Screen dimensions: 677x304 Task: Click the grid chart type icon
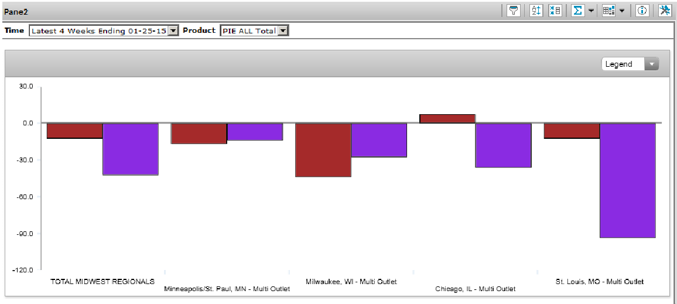609,11
